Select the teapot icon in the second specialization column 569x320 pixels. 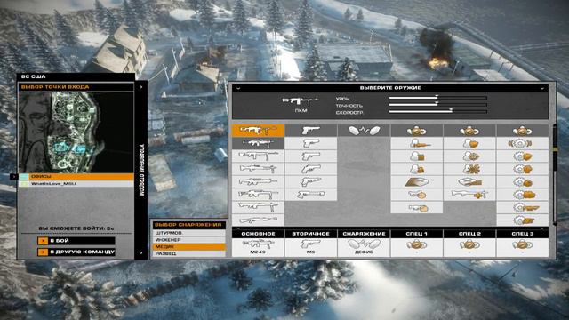tap(469, 131)
